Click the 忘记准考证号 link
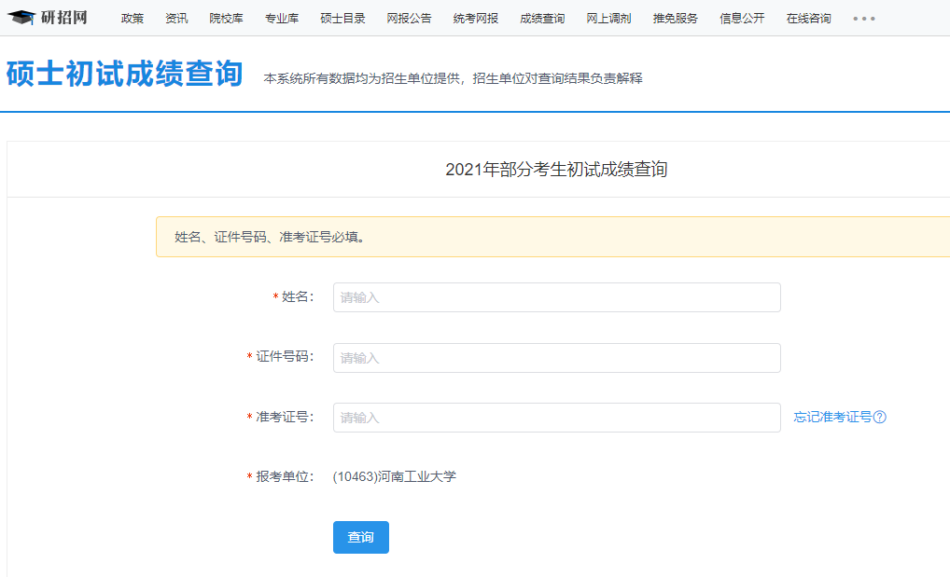Screen dimensions: 950x577 [x=835, y=419]
